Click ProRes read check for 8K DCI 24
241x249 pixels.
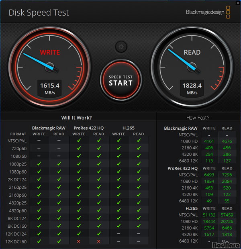click(99, 218)
